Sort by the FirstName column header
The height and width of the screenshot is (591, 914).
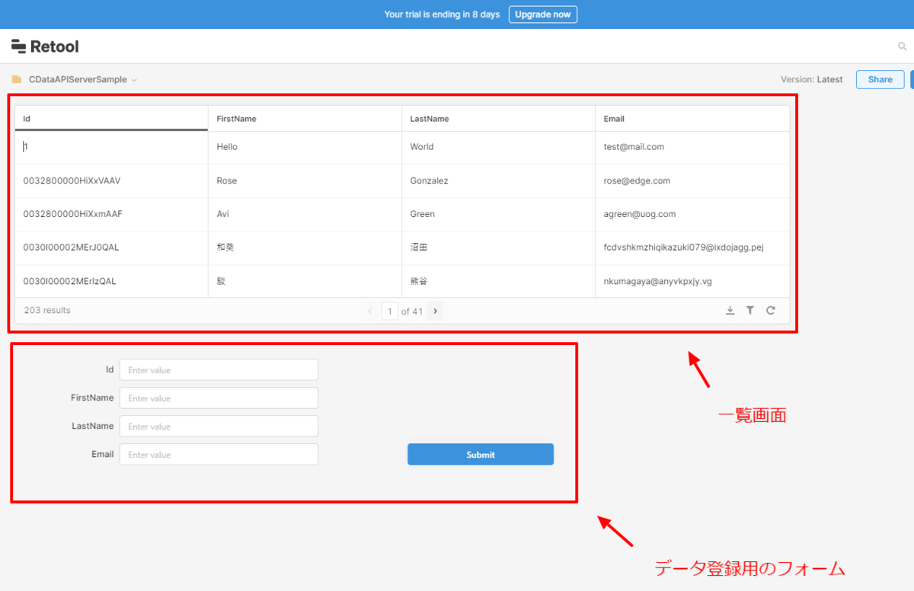305,119
